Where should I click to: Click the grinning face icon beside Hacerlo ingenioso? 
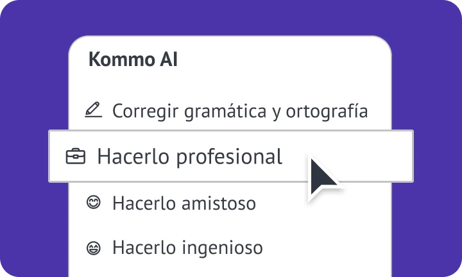(94, 246)
